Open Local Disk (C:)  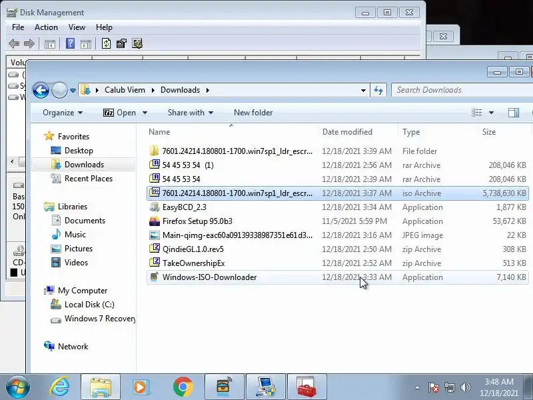pyautogui.click(x=83, y=305)
